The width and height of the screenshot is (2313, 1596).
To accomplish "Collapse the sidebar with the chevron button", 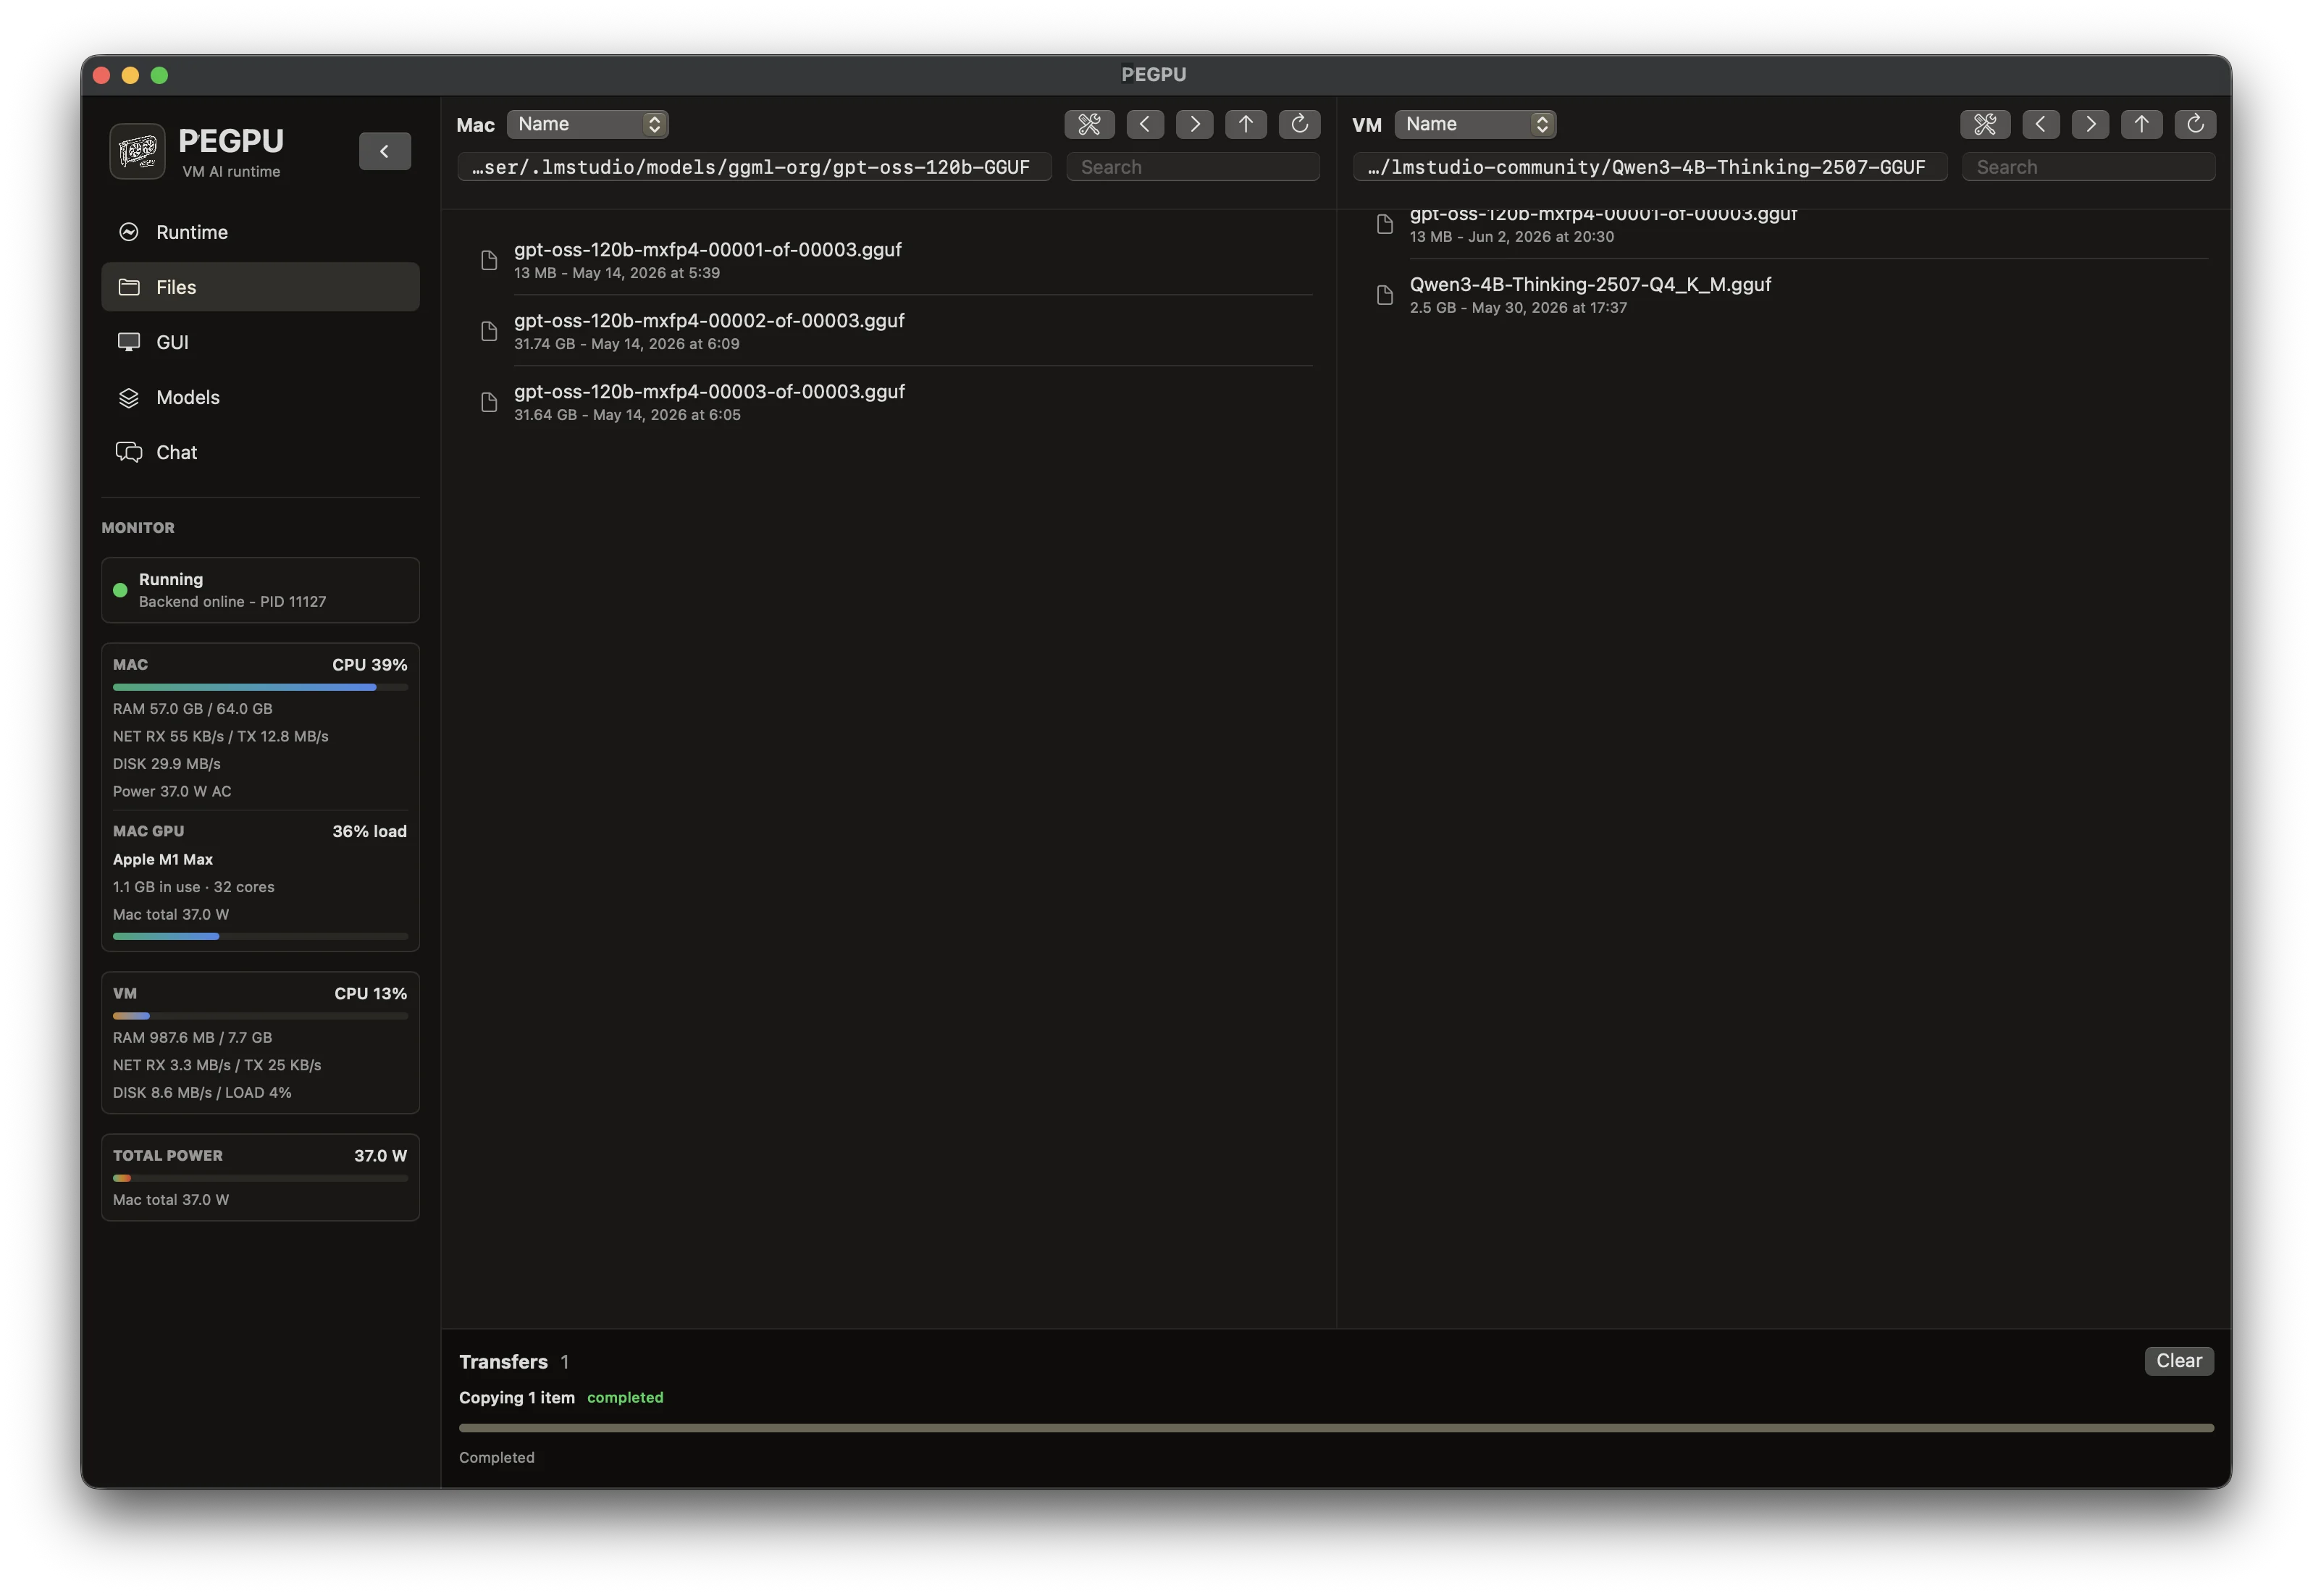I will [385, 151].
